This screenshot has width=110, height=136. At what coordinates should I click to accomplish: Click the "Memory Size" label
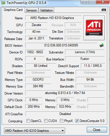coord(14,86)
